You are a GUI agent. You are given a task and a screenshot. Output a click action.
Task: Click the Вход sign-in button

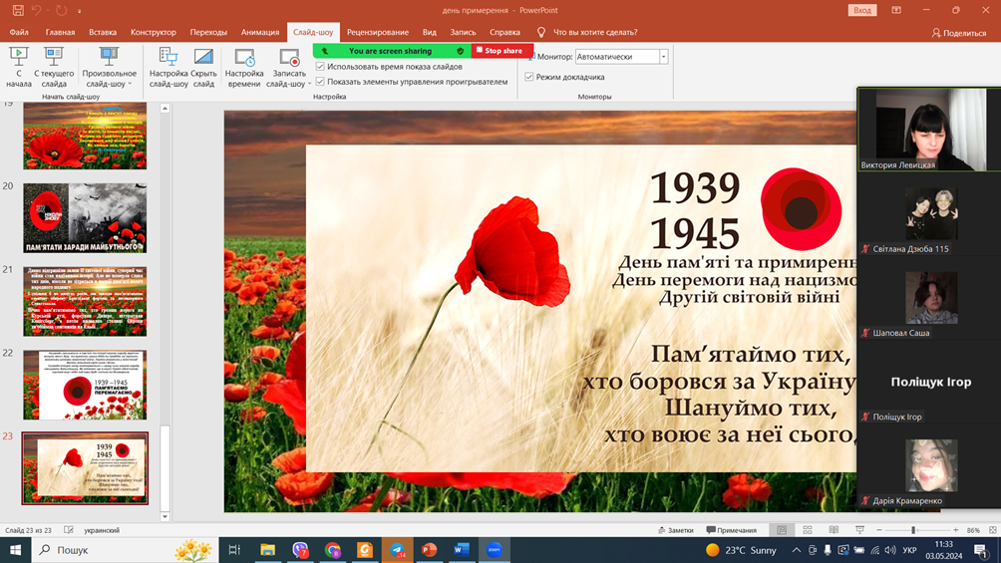click(x=861, y=10)
